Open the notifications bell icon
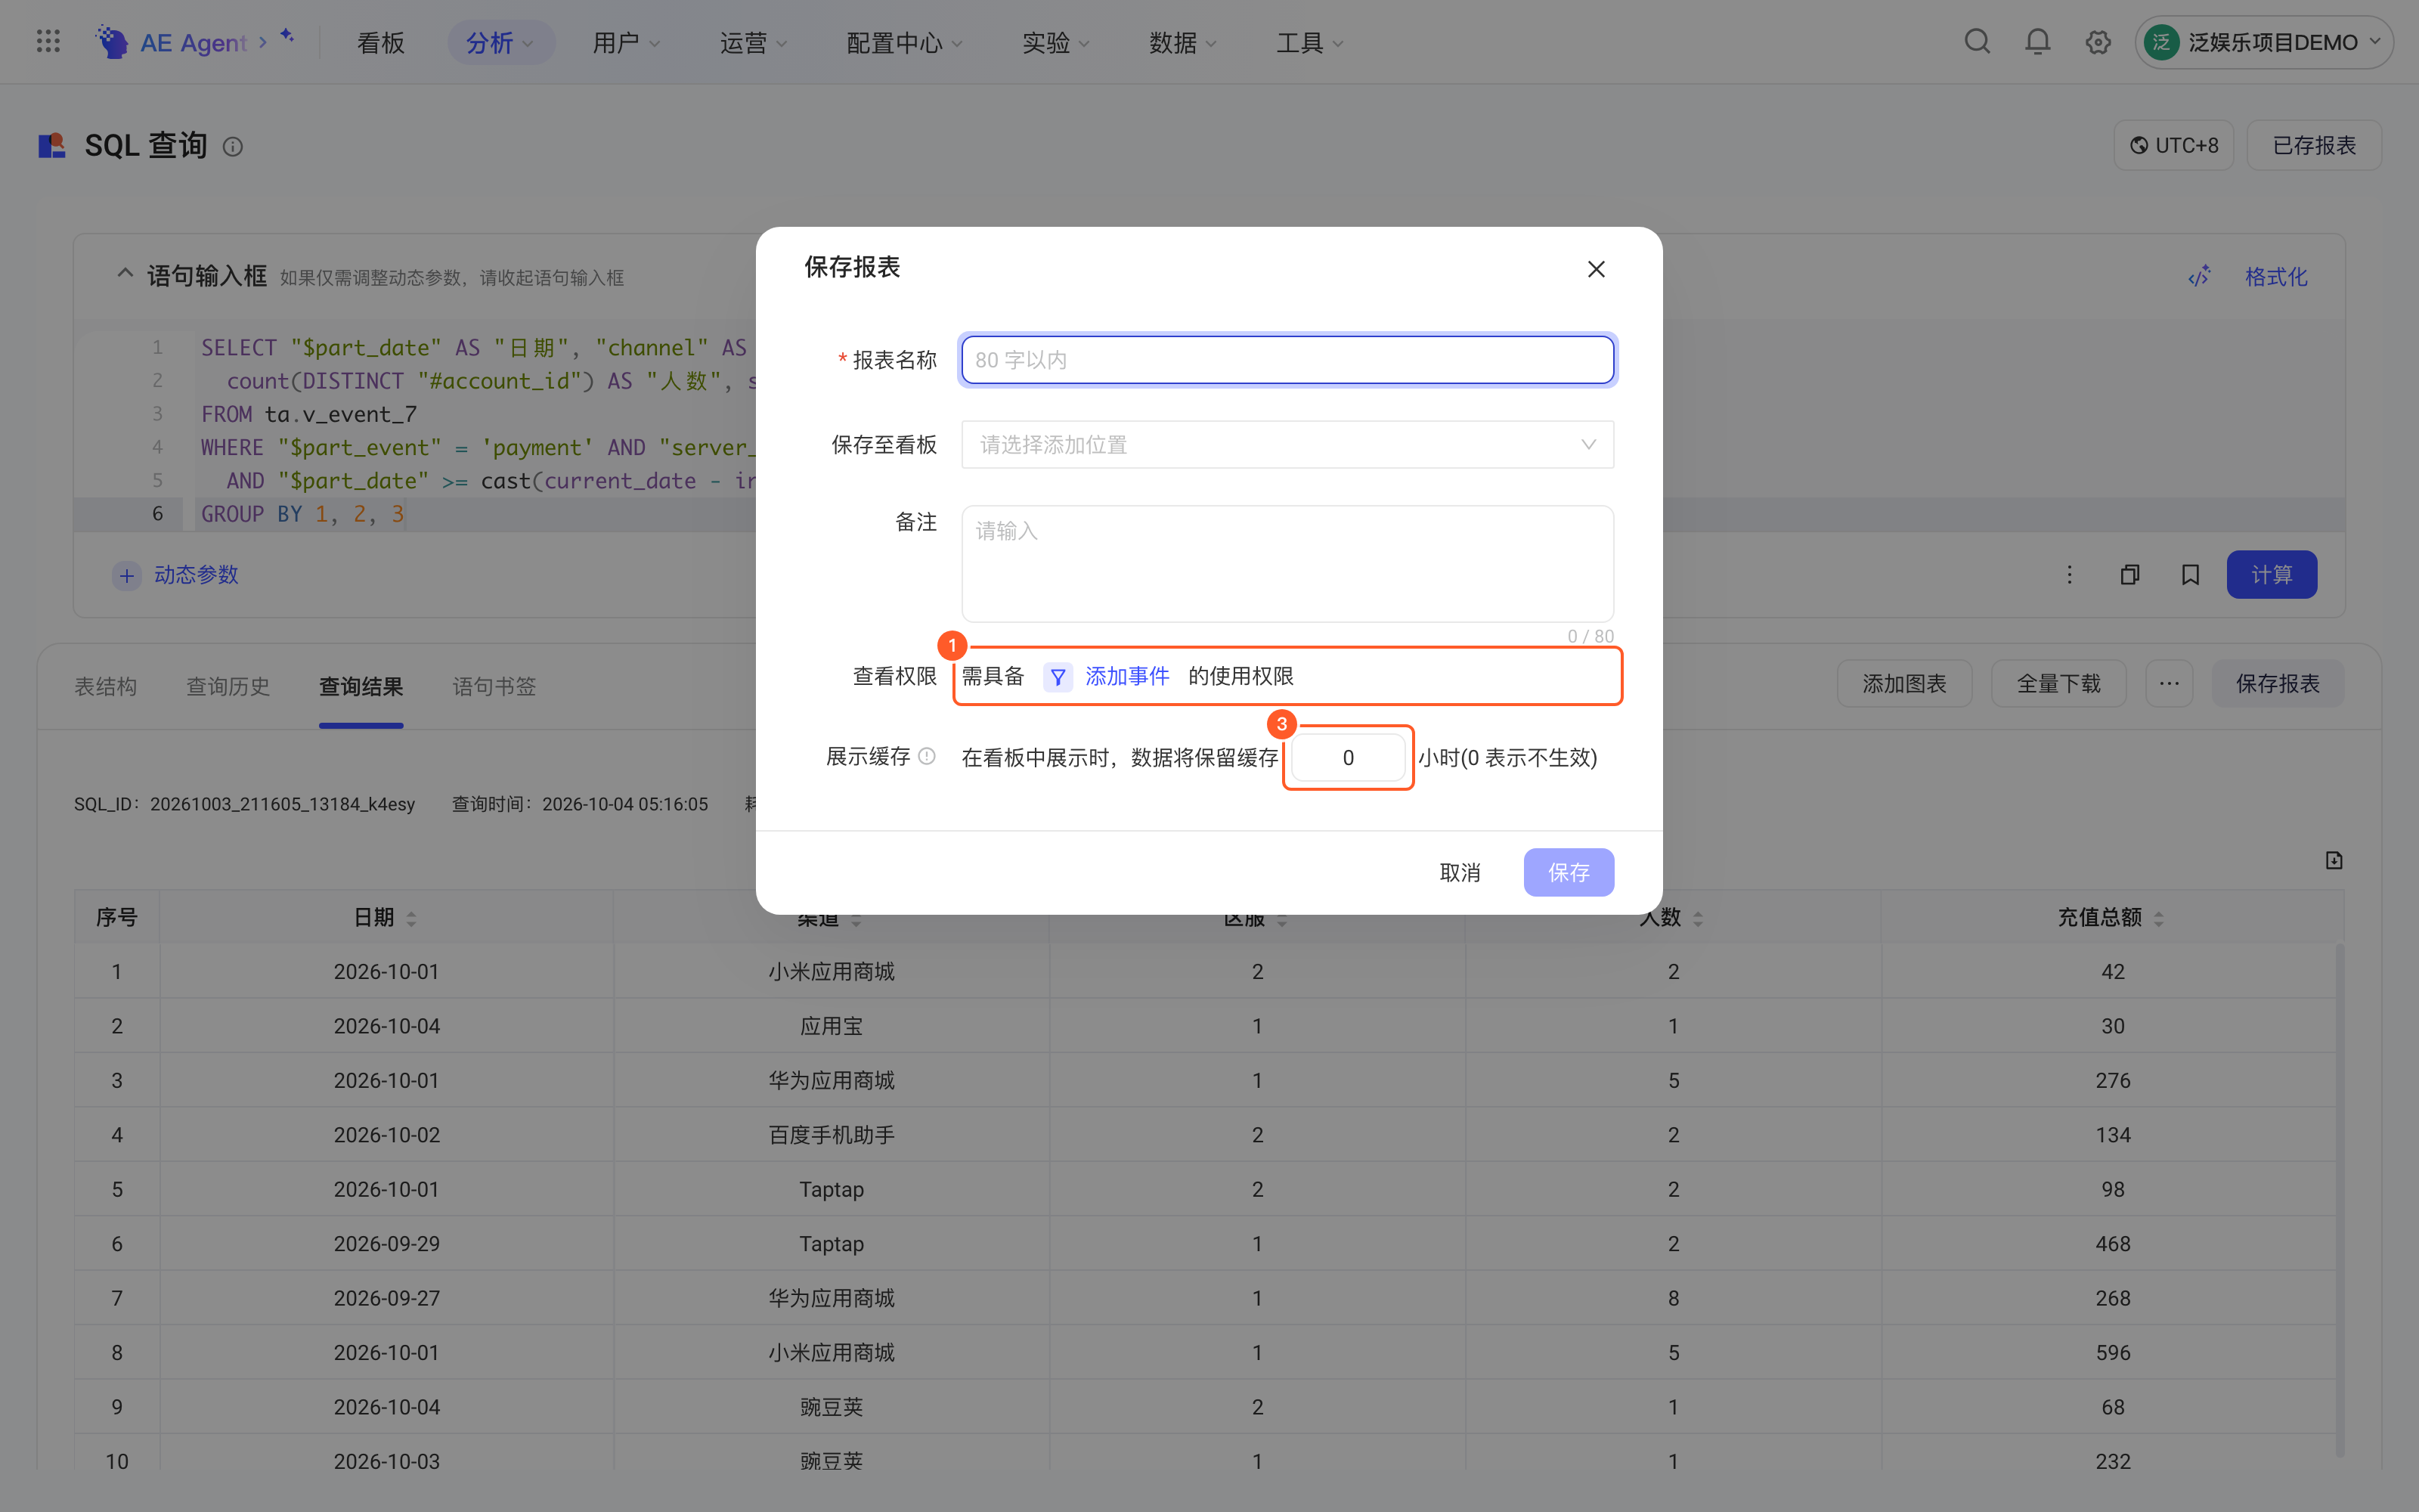This screenshot has height=1512, width=2419. pos(2037,42)
